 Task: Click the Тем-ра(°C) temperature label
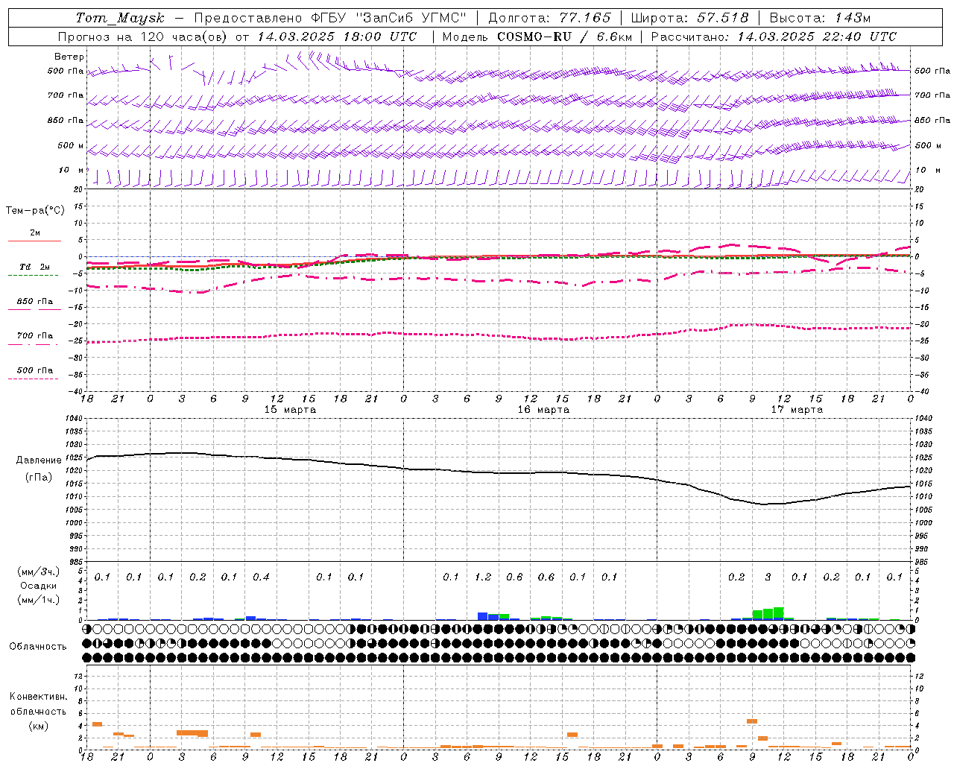35,211
